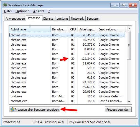Image resolution: width=140 pixels, height=127 pixels.
Task: Sort by the Beschreibung column header
Action: coord(111,29)
